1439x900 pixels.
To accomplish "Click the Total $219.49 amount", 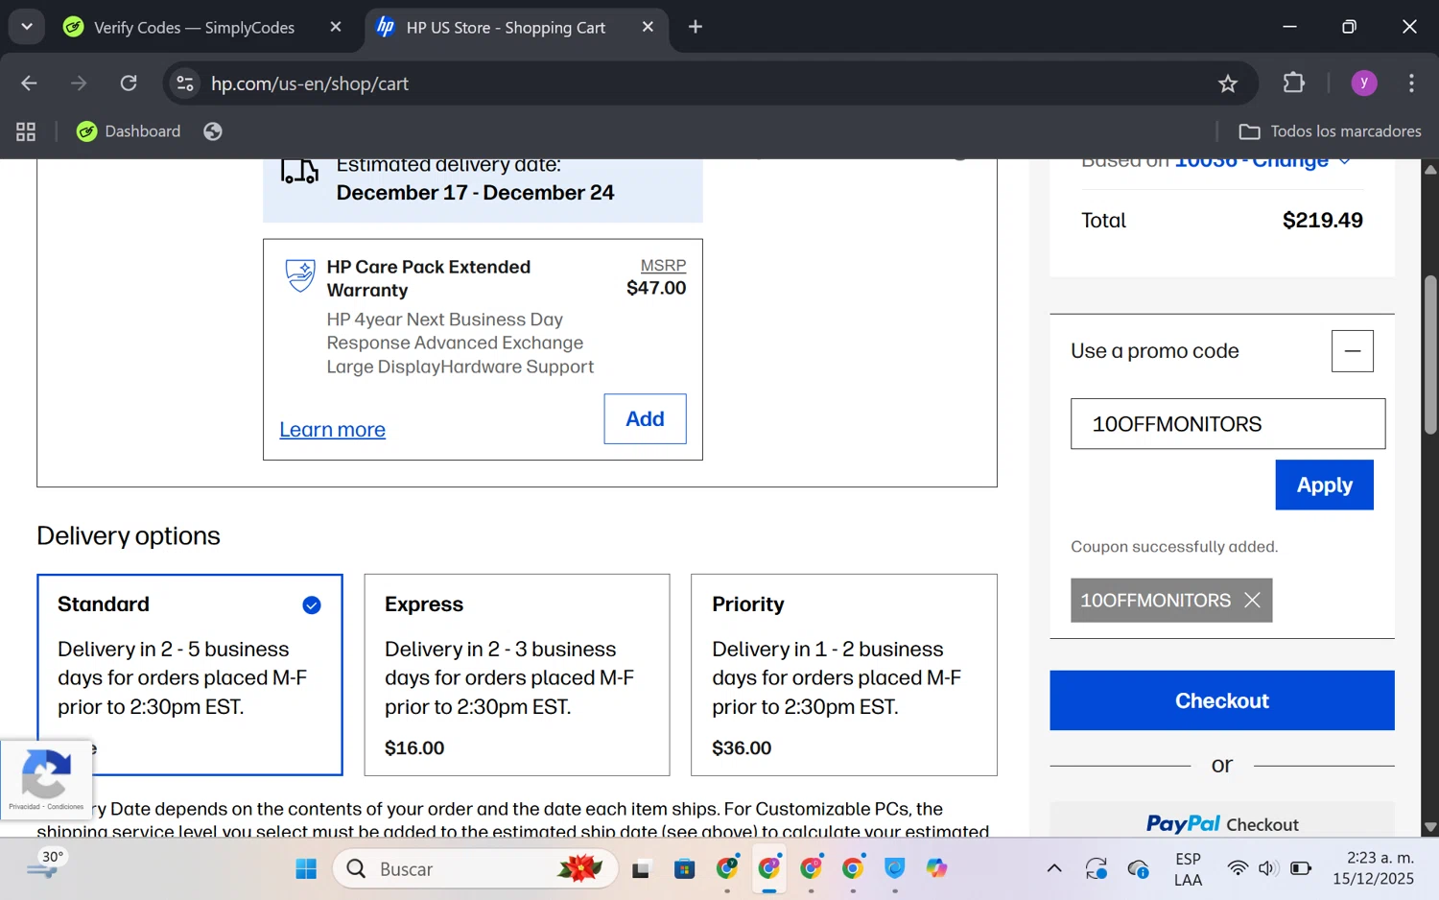I will [1322, 221].
